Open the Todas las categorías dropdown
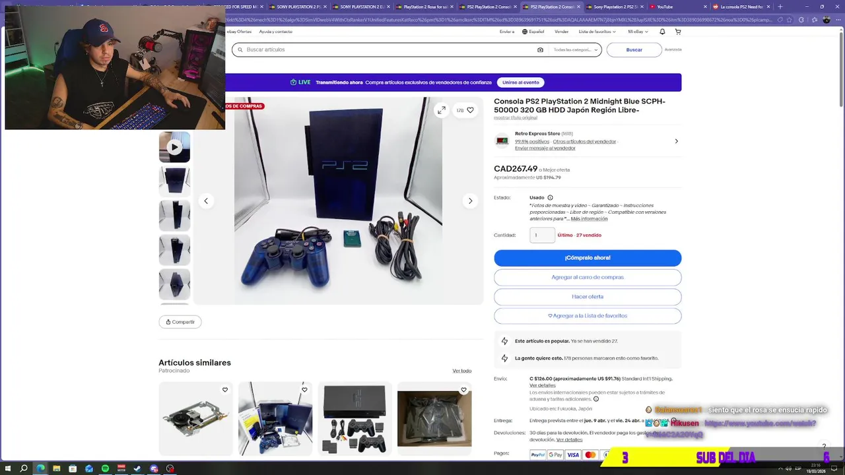The image size is (845, 475). [x=576, y=49]
